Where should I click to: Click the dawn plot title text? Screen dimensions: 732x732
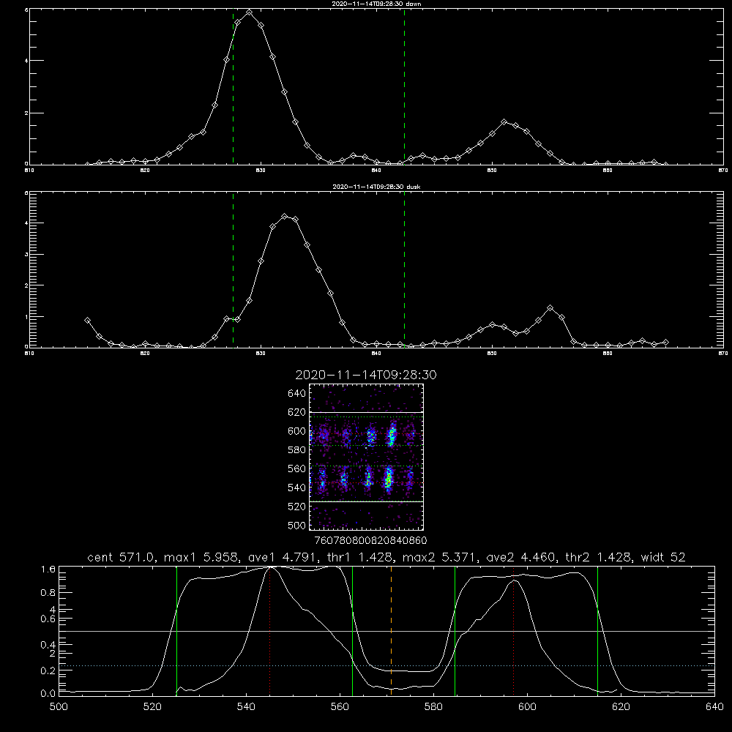point(376,4)
